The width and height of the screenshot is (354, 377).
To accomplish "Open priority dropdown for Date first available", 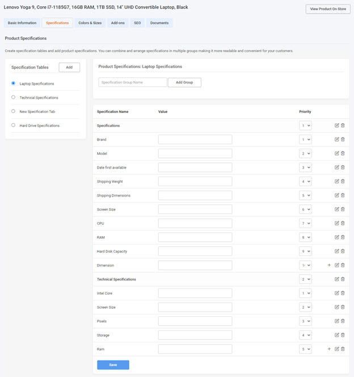I will 305,167.
